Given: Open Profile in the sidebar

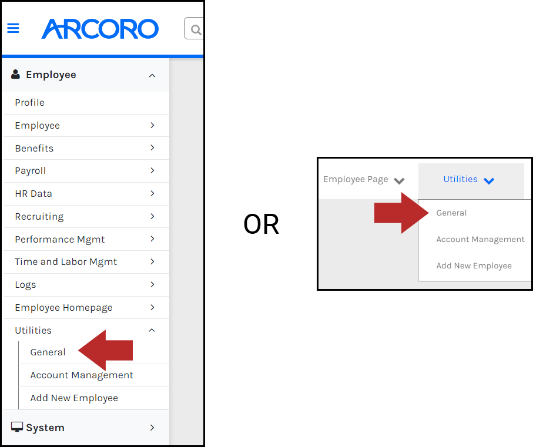Looking at the screenshot, I should click(x=29, y=103).
